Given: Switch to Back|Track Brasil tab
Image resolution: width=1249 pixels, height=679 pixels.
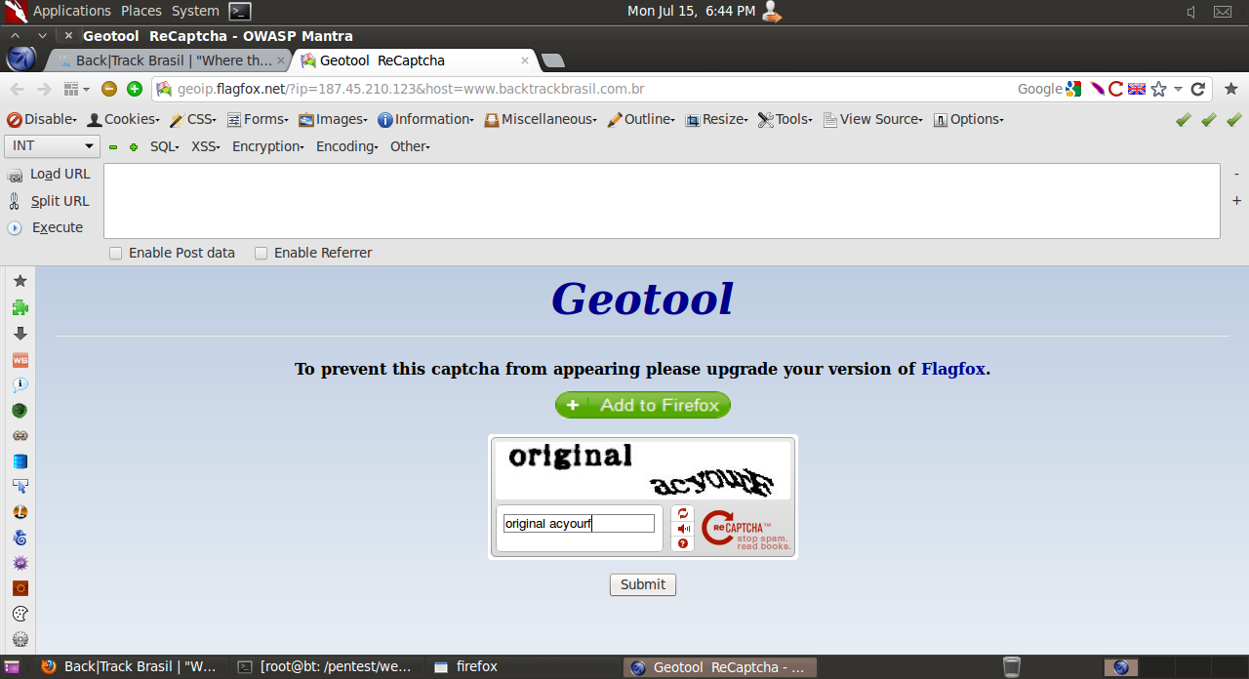Looking at the screenshot, I should (168, 60).
